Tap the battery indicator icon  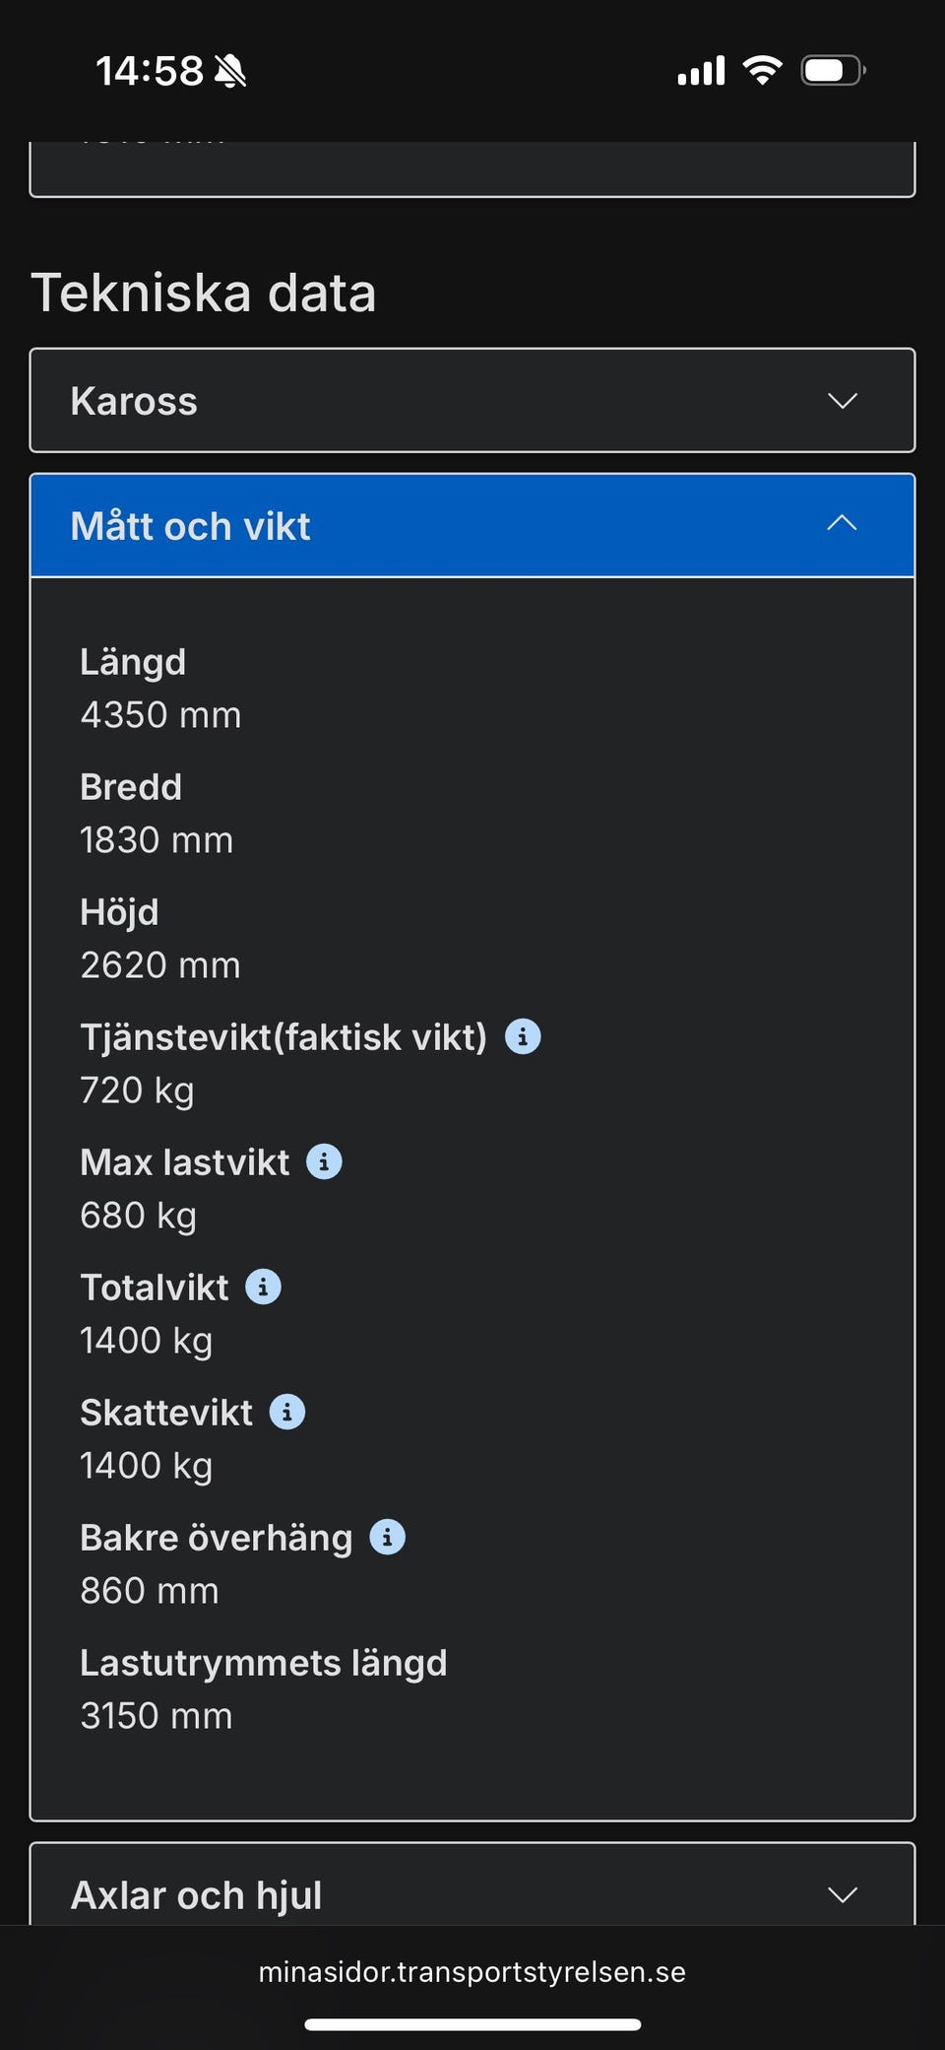(832, 70)
